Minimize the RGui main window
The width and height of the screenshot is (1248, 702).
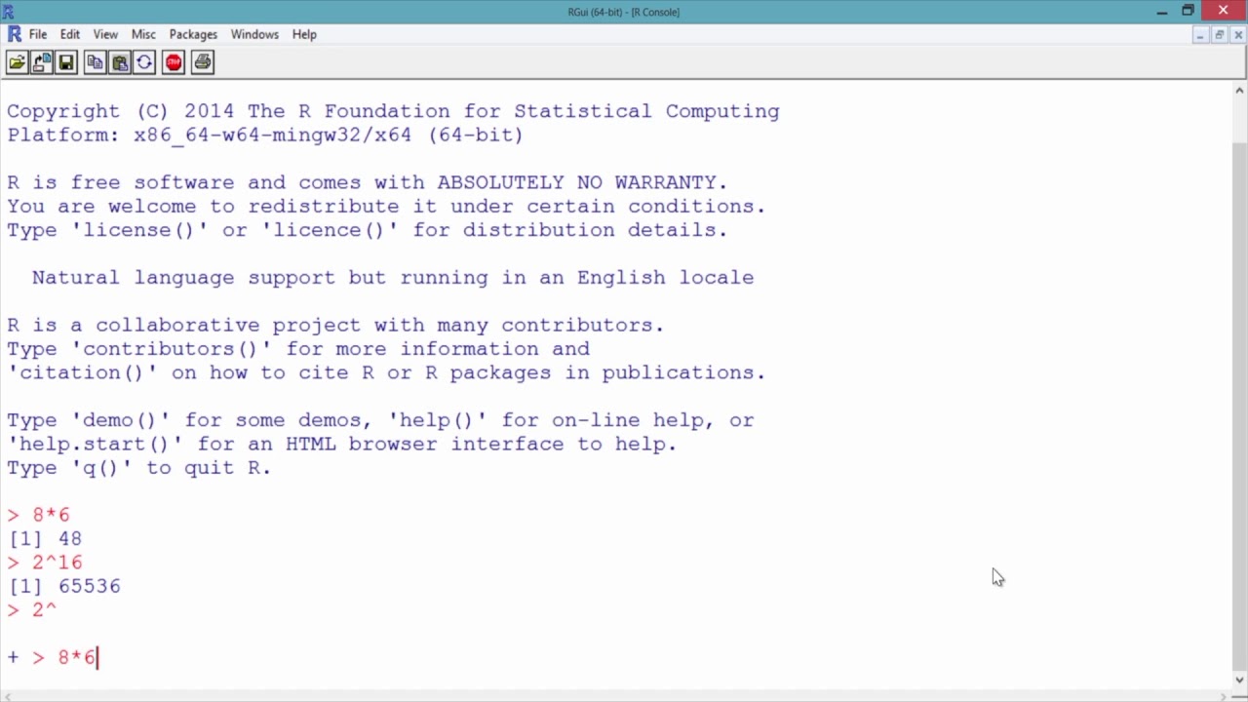(x=1162, y=12)
